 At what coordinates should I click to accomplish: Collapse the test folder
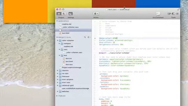[59, 56]
